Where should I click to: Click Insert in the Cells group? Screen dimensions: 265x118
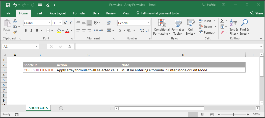207,21
